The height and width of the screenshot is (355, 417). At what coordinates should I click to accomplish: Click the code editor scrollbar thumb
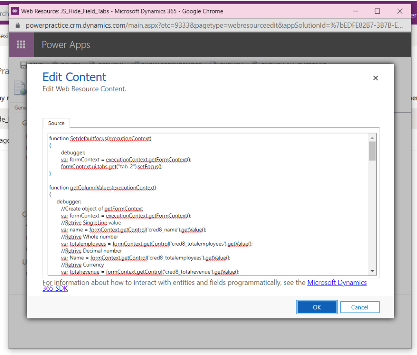click(x=372, y=151)
